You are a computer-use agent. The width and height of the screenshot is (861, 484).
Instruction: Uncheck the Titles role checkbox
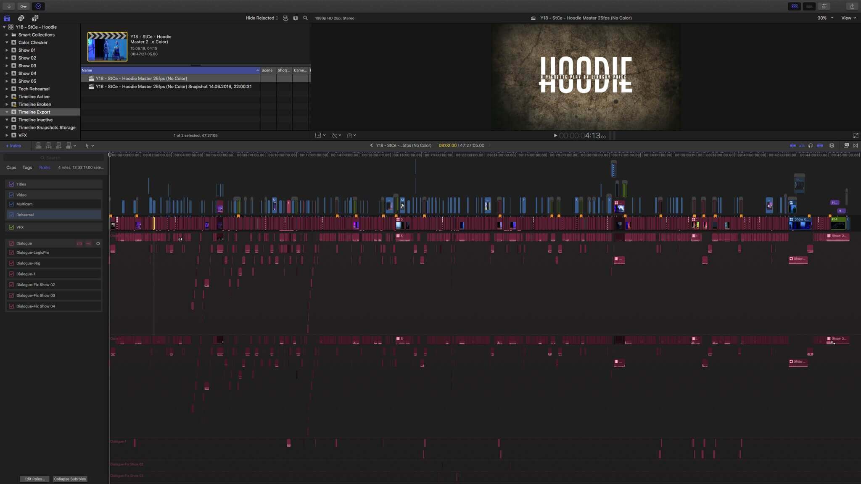coord(11,184)
